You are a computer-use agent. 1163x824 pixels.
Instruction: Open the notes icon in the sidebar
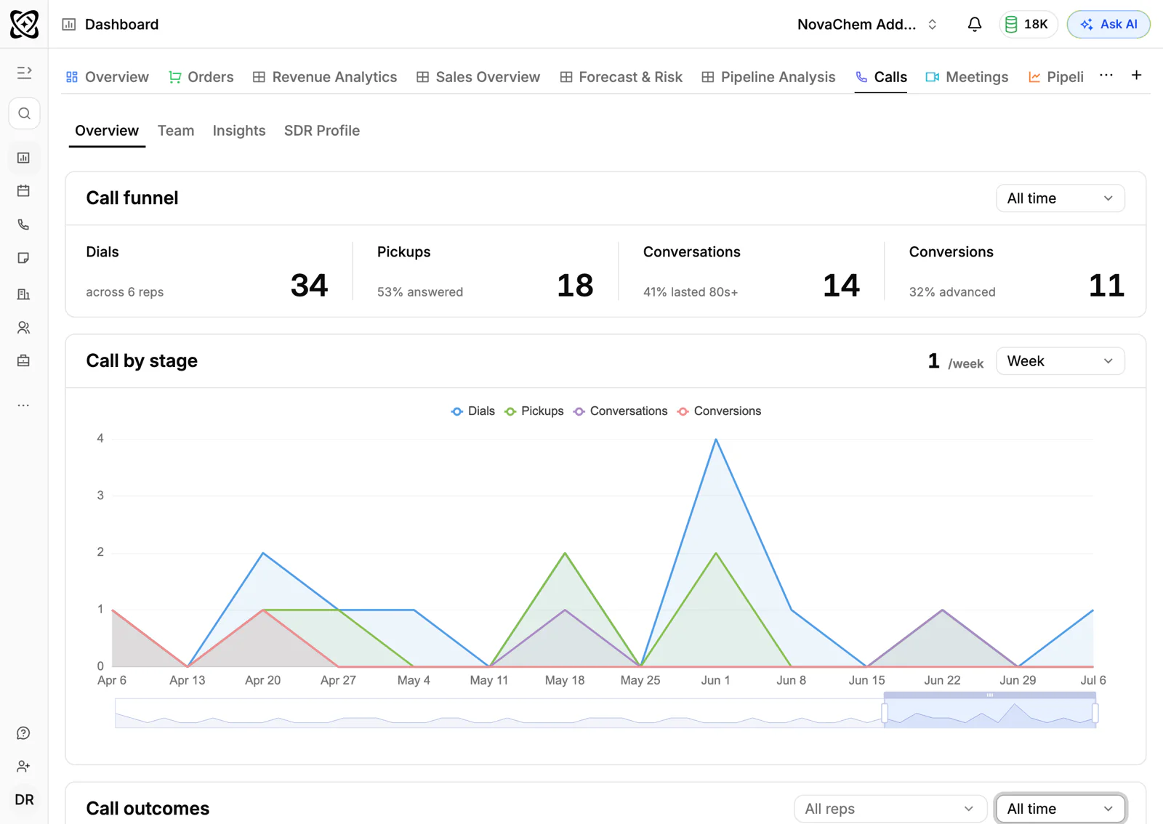click(x=24, y=258)
